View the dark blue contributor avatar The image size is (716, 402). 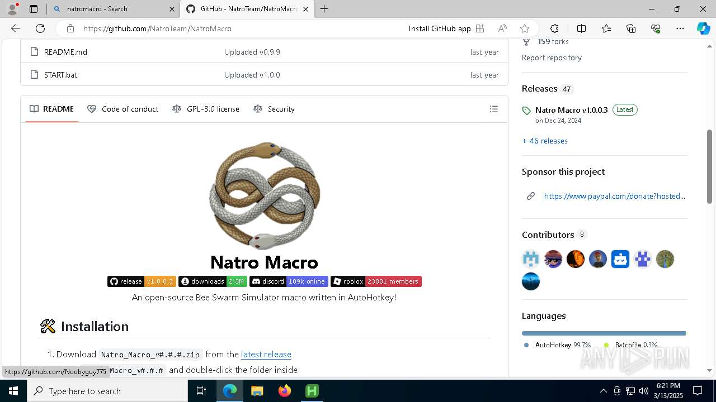531,281
